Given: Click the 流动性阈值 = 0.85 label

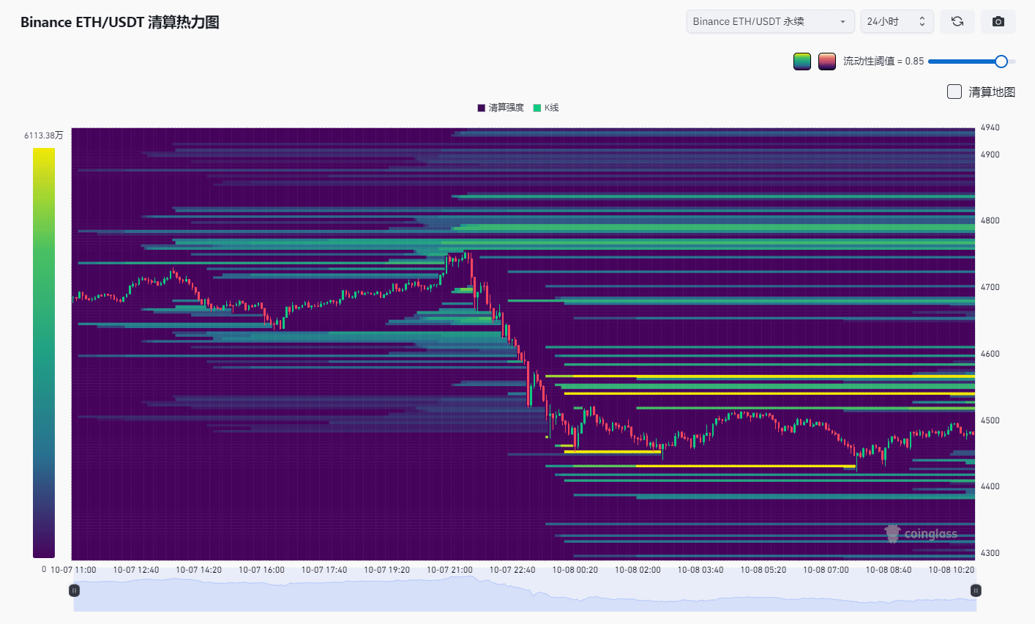Looking at the screenshot, I should click(883, 62).
